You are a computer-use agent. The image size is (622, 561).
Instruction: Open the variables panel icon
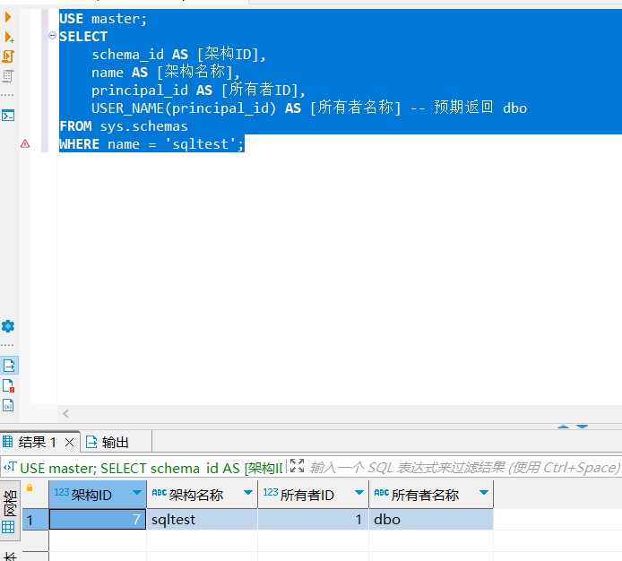pos(8,405)
